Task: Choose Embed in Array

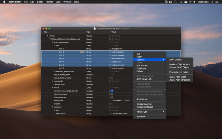Action: [149, 104]
